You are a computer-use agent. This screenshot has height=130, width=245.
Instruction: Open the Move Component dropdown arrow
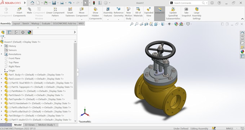point(82,20)
